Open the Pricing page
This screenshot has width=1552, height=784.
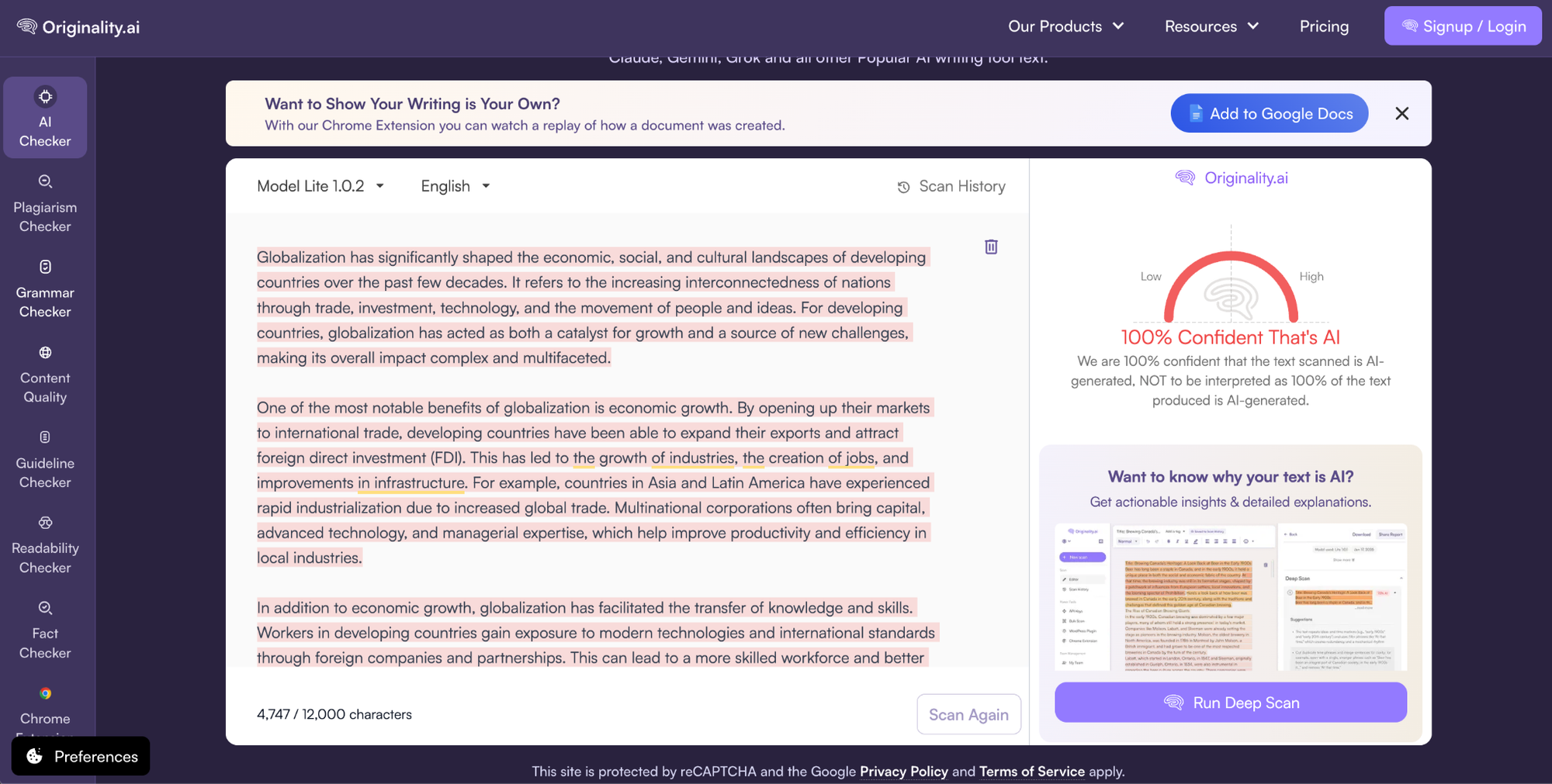[1324, 26]
